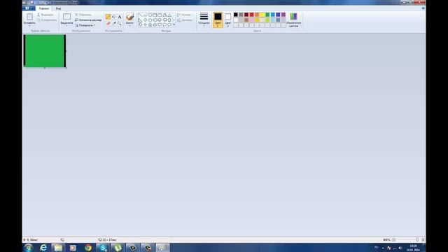Click the Paste (Вставить) clipboard icon
448x252 pixels.
point(29,17)
